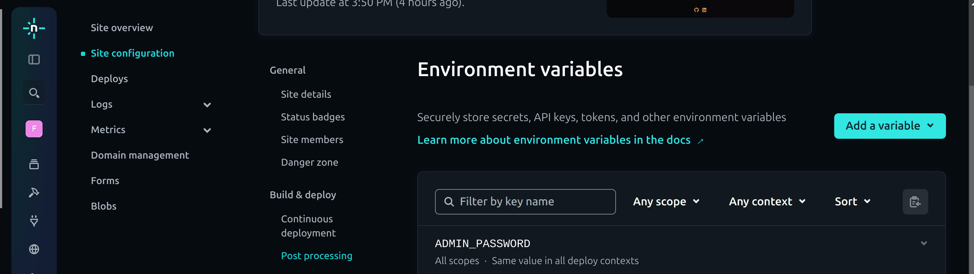Focus the Filter by key name field
The height and width of the screenshot is (274, 974).
[525, 201]
